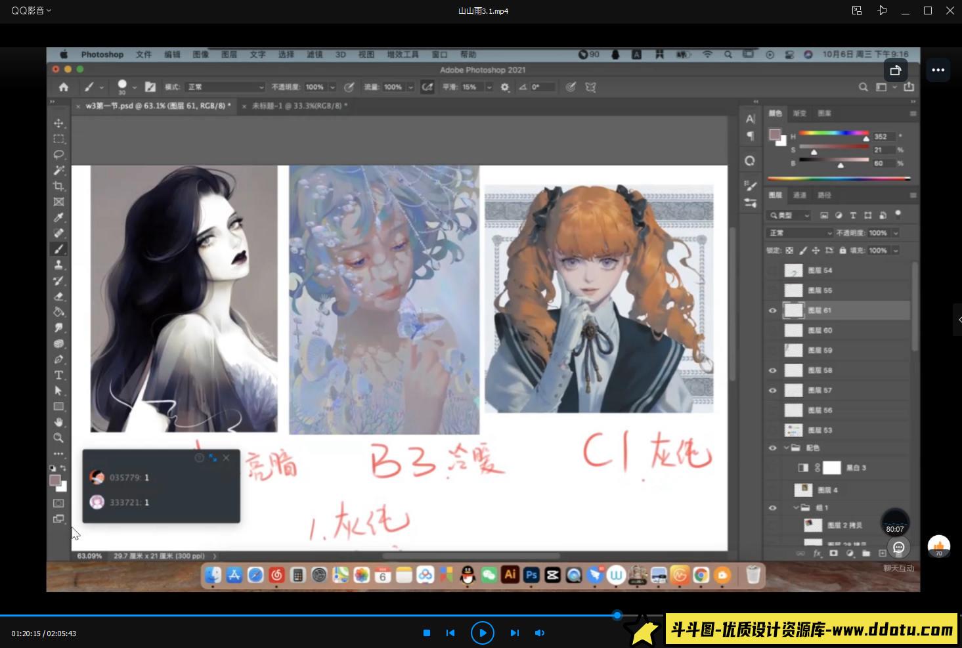Click the Photoshop search magnifier icon
The width and height of the screenshot is (962, 648).
click(864, 87)
